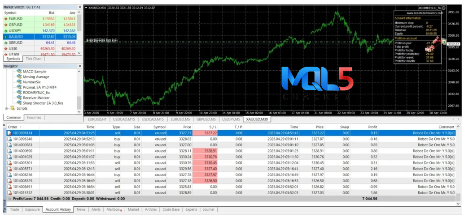The width and height of the screenshot is (464, 217).
Task: Open the Experts tab in Terminal
Action: click(191, 209)
